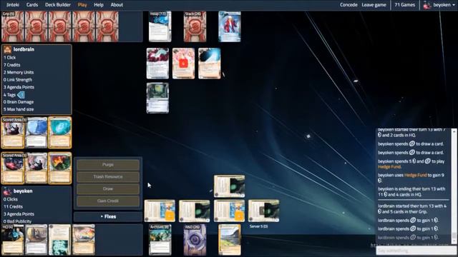458x257 pixels.
Task: Click Leave game
Action: 374,5
